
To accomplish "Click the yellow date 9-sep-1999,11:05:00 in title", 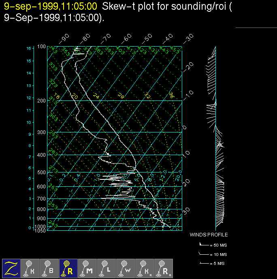I will pos(51,6).
